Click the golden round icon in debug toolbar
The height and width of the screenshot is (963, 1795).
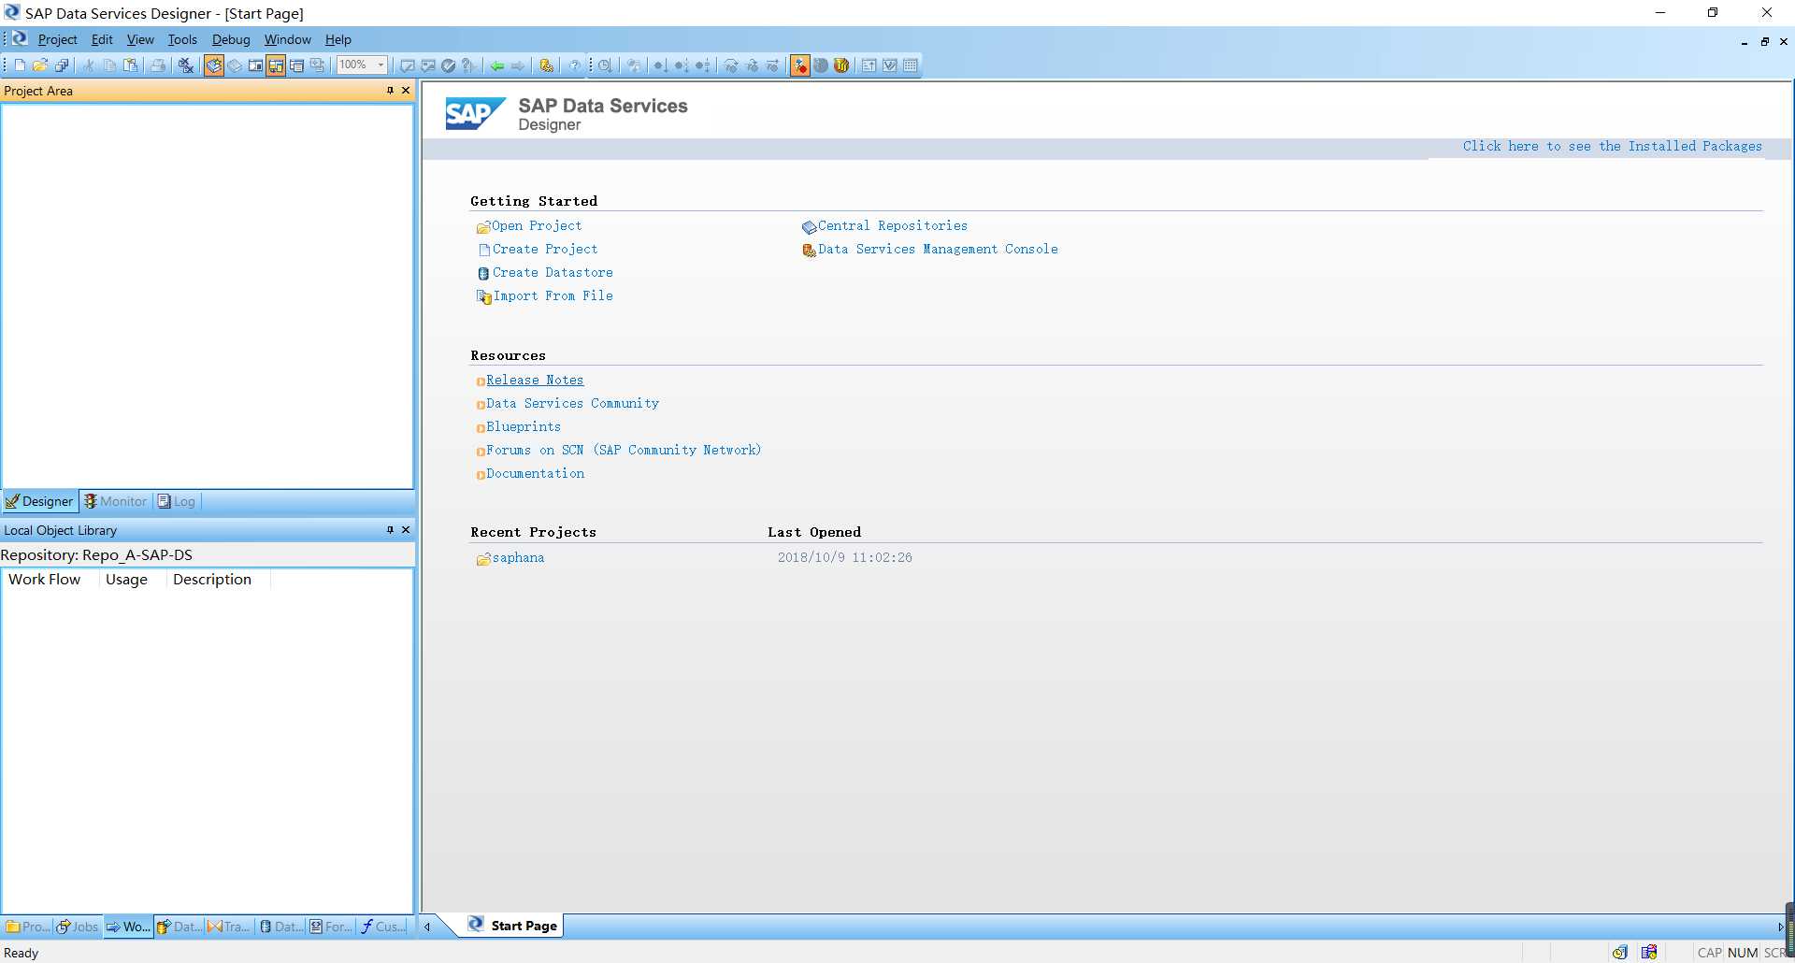click(x=841, y=65)
